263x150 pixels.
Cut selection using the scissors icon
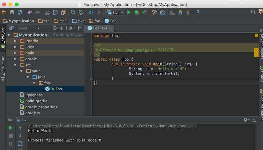[x=47, y=12]
